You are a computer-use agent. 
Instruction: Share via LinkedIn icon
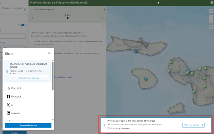pos(8,113)
